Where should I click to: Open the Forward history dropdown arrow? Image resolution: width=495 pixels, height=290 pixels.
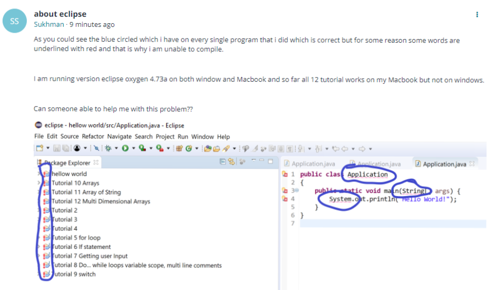click(x=371, y=149)
